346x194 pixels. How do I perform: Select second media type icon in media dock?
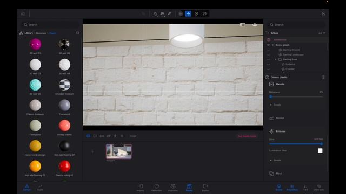[x=95, y=136]
